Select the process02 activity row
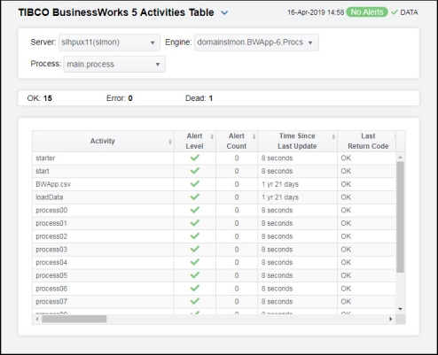This screenshot has height=355, width=438. [214, 236]
